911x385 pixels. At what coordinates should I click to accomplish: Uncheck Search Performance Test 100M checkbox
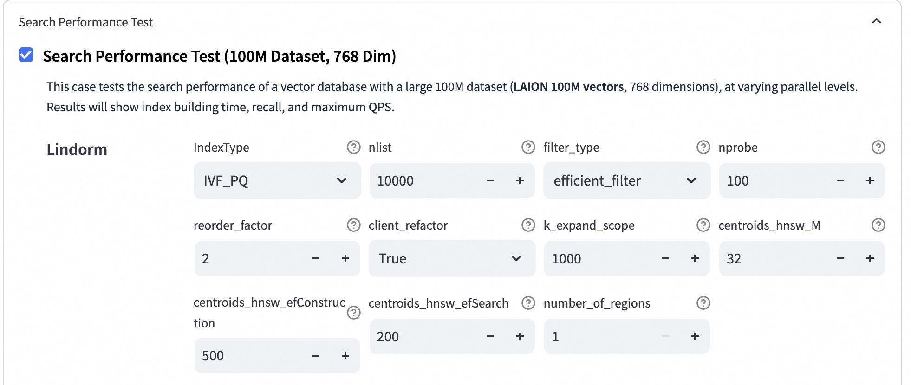[26, 55]
